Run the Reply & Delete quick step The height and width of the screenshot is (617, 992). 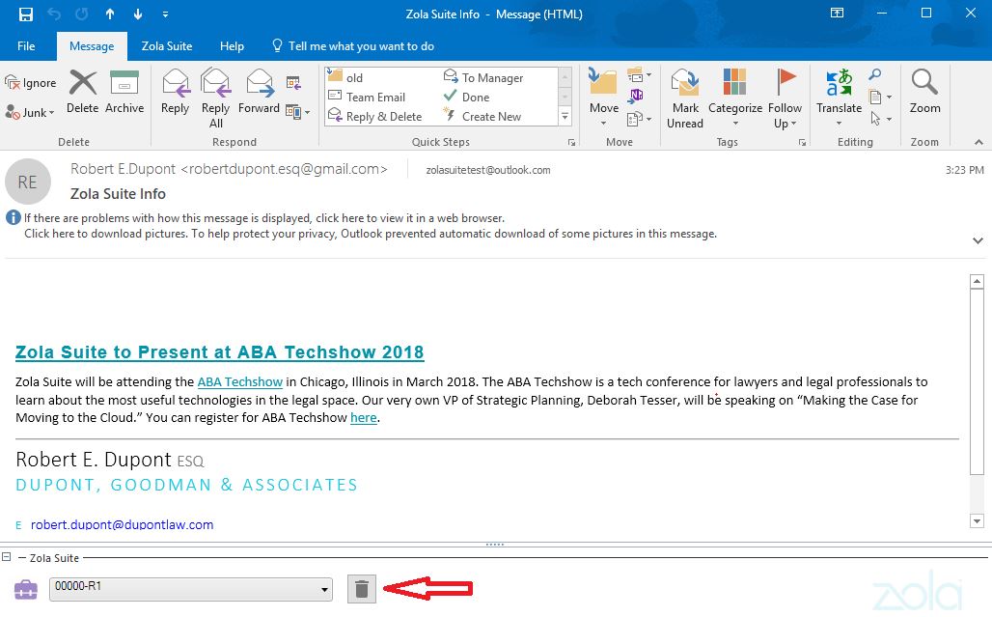click(x=375, y=117)
